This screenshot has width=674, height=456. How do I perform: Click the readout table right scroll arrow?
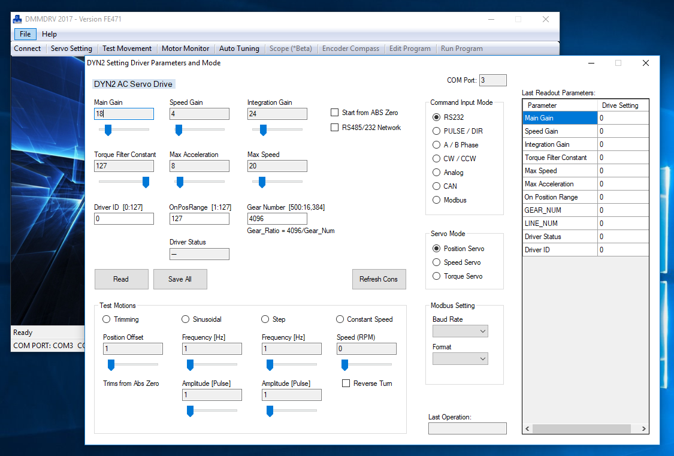[x=643, y=428]
